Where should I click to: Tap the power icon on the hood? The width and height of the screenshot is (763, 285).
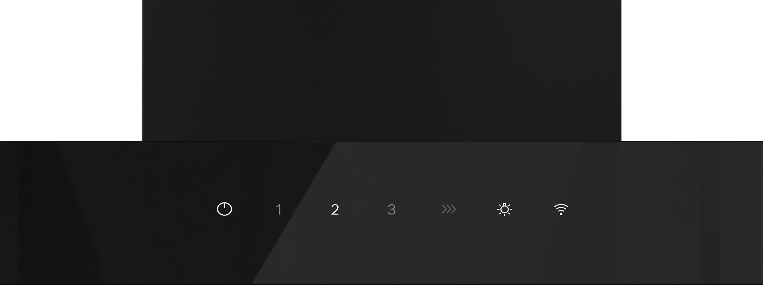(224, 209)
